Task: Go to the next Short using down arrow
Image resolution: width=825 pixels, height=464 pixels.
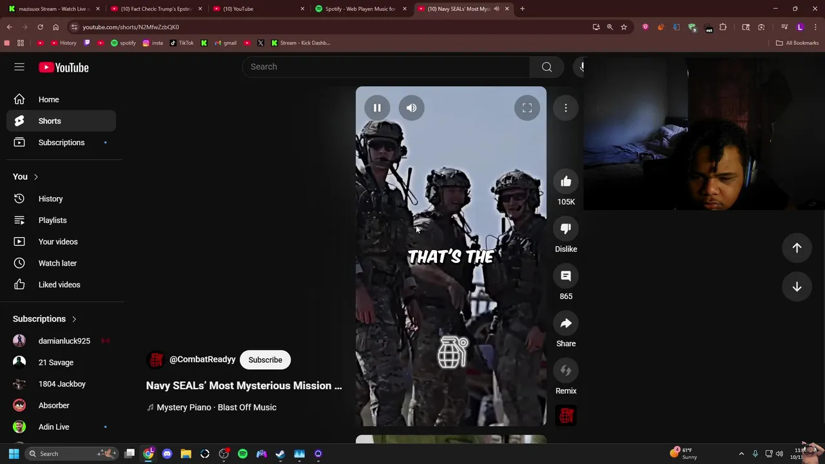Action: point(797,287)
